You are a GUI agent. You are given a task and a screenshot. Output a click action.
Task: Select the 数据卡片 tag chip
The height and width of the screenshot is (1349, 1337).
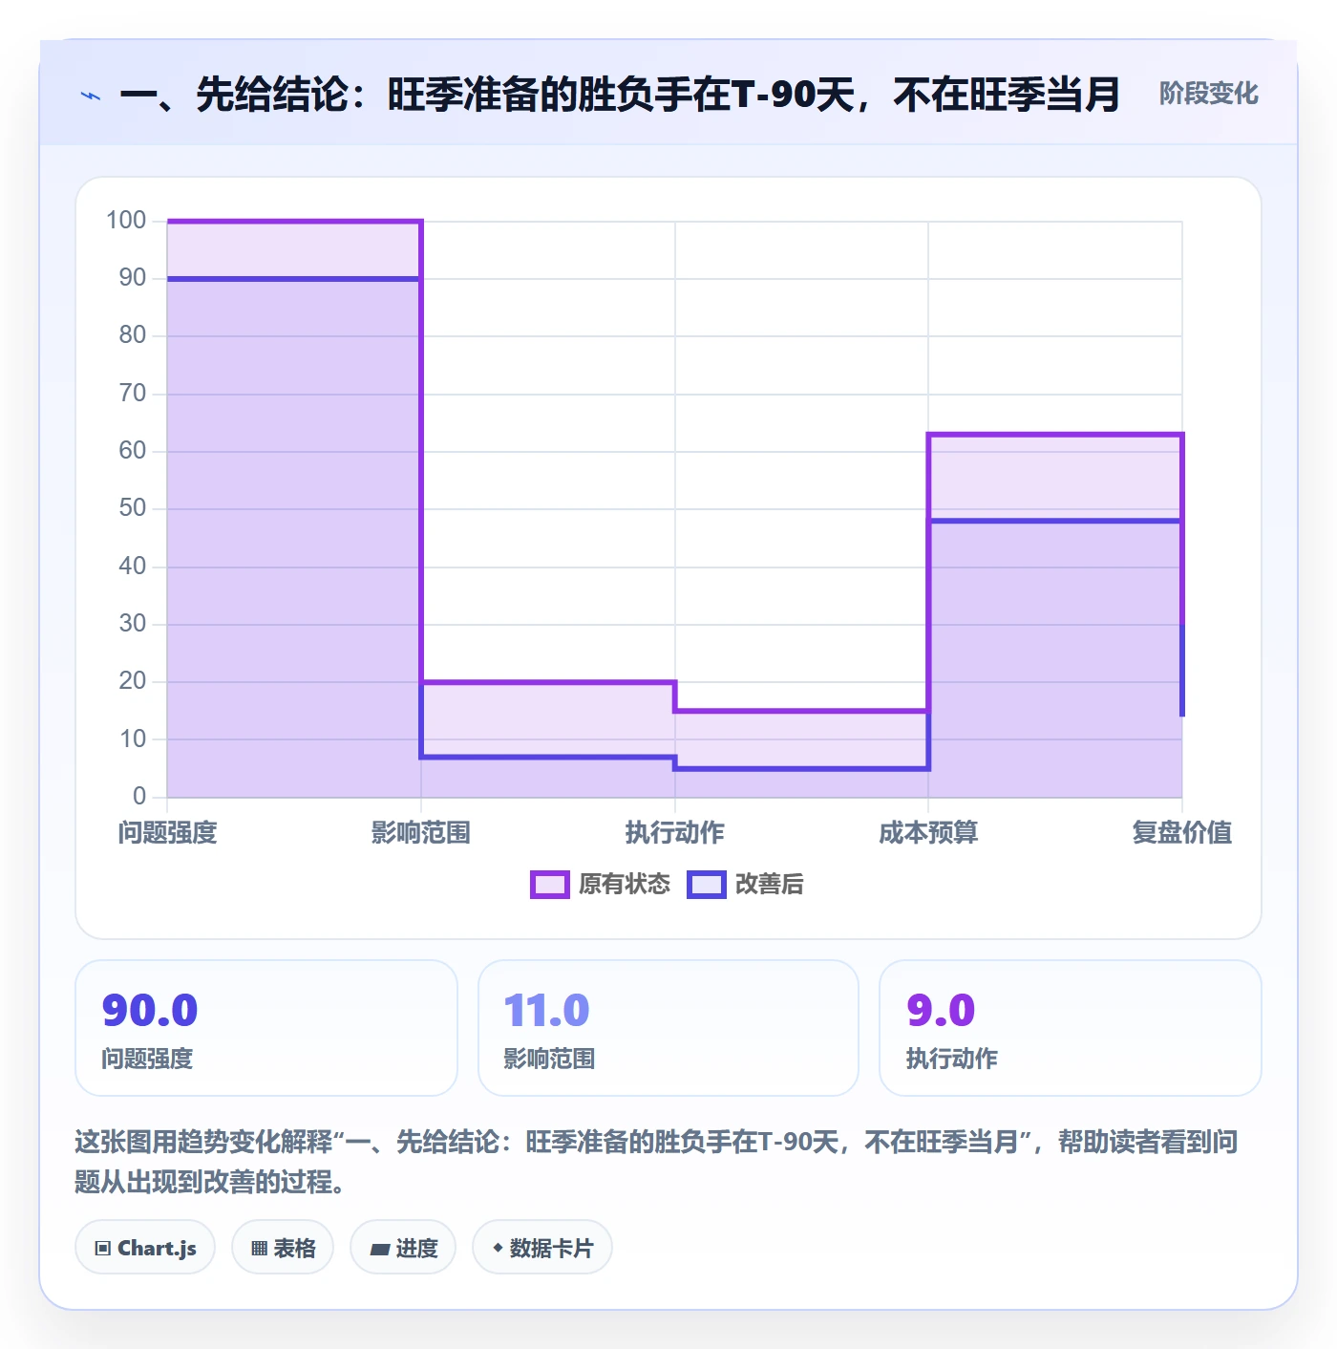coord(542,1248)
